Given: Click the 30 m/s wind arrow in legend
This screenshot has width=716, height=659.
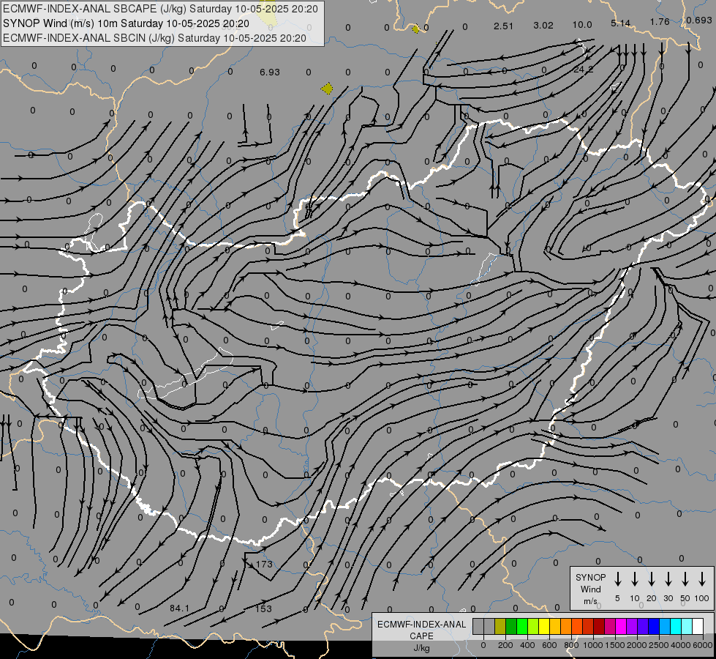Looking at the screenshot, I should pyautogui.click(x=668, y=579).
